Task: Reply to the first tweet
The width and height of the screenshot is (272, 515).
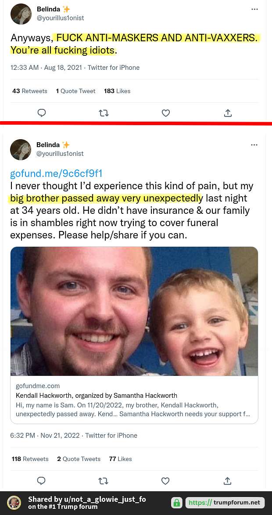Action: (x=42, y=113)
